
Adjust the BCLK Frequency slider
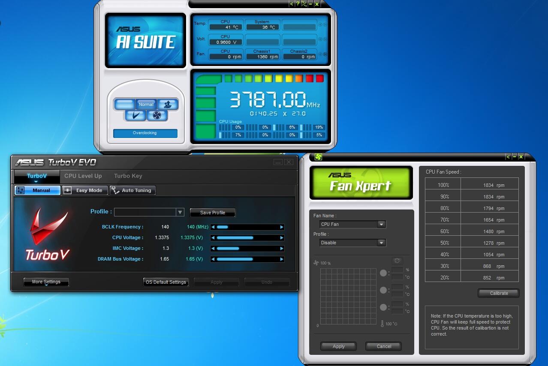247,227
